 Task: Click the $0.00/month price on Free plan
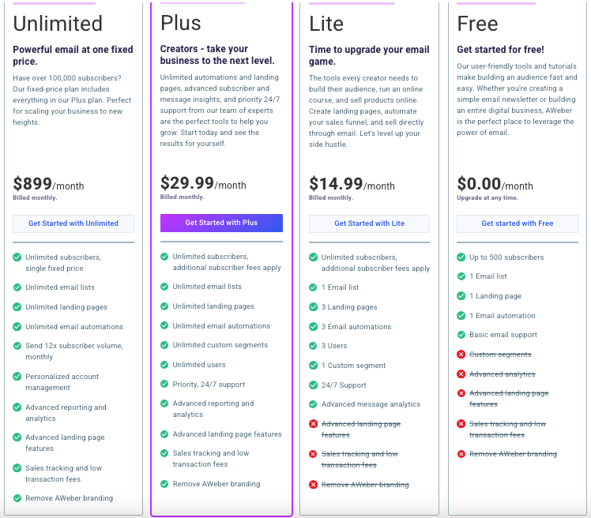coord(495,184)
